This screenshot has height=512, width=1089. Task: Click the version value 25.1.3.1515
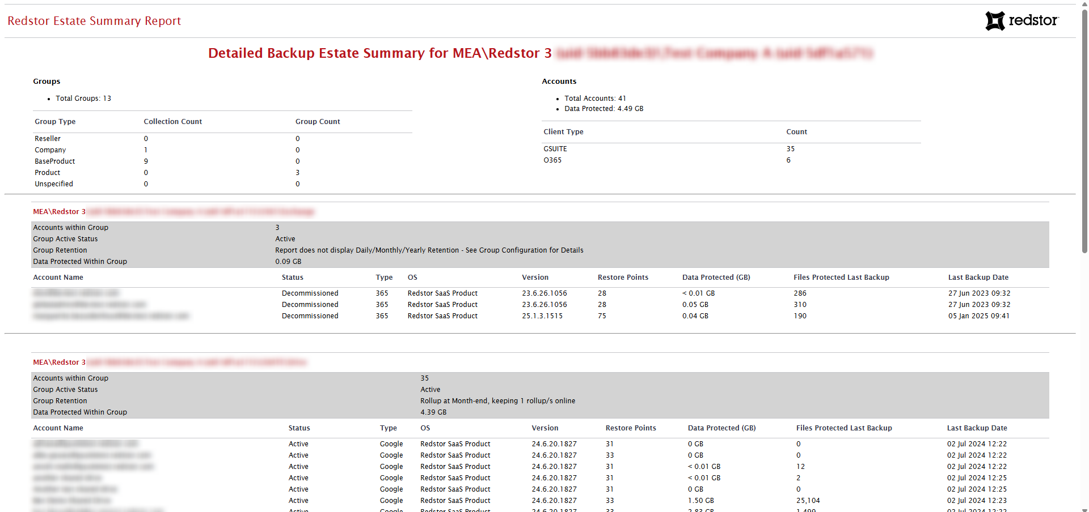click(542, 316)
